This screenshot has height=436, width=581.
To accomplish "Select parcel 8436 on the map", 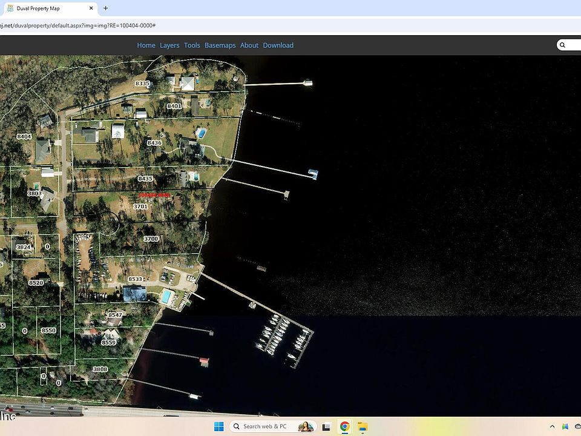I will (154, 143).
